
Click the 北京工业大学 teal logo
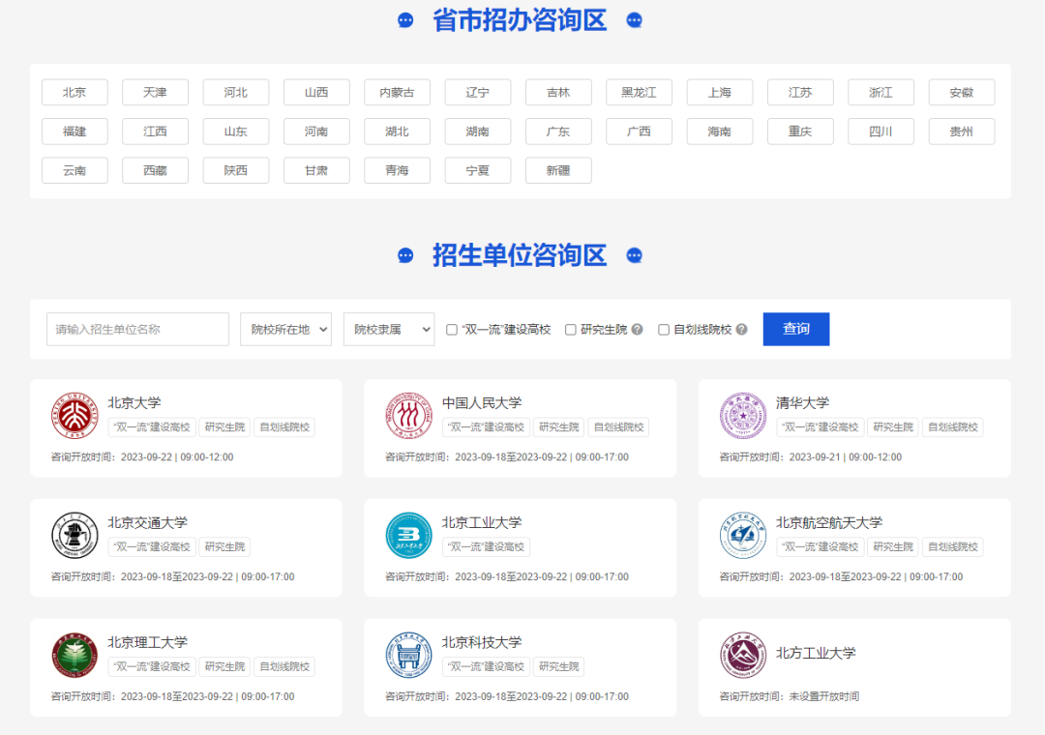(x=408, y=535)
